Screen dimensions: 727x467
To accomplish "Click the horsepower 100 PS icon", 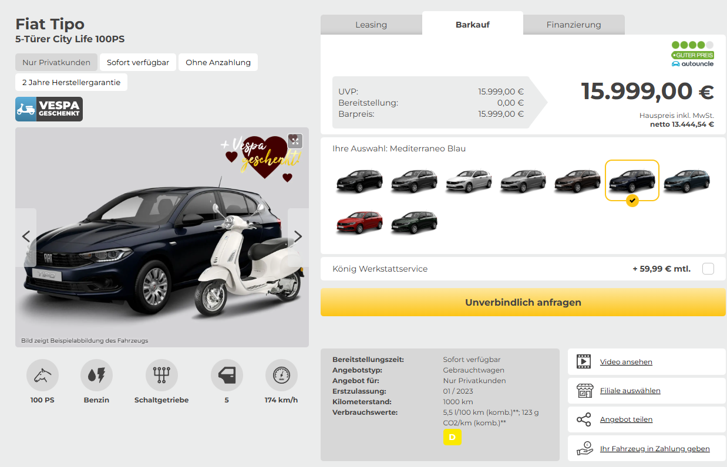I will 42,375.
